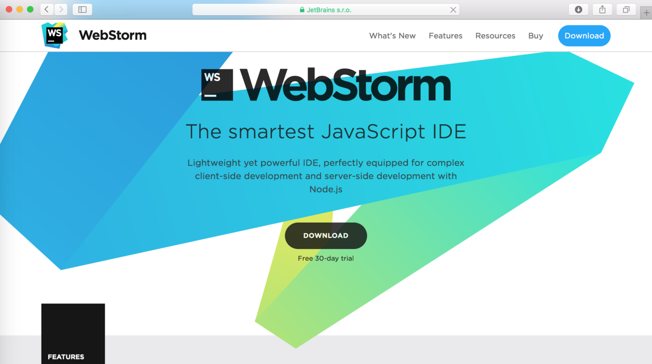Image resolution: width=652 pixels, height=364 pixels.
Task: Click the WebStorm name in header
Action: pos(113,35)
